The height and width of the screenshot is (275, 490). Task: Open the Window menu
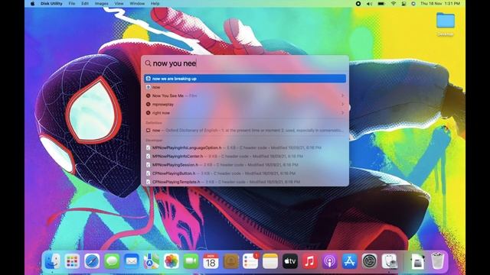tap(137, 3)
